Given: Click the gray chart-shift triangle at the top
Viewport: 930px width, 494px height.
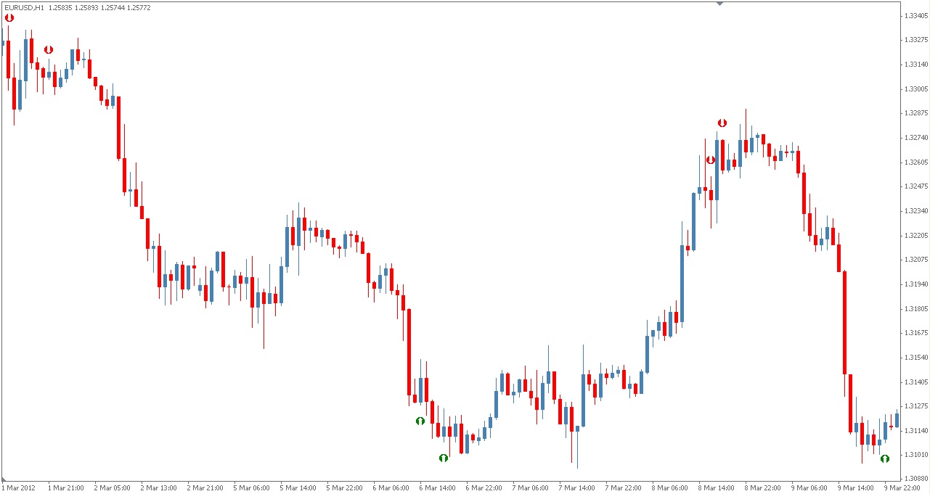Looking at the screenshot, I should coord(720,4).
